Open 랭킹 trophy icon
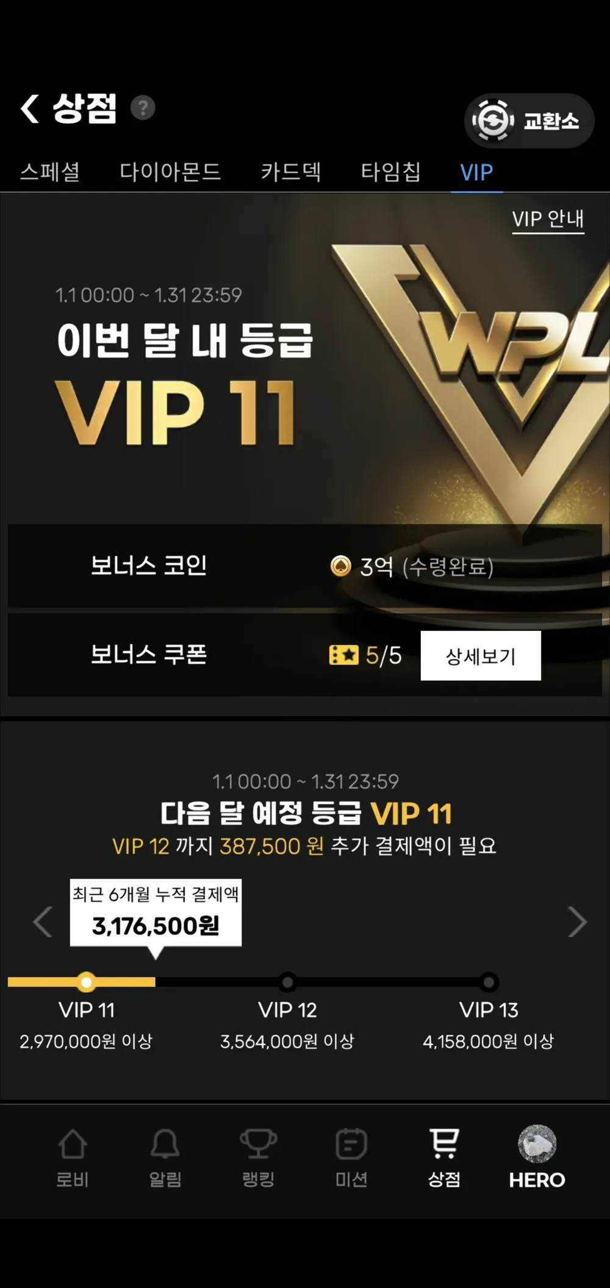610x1288 pixels. point(258,1143)
